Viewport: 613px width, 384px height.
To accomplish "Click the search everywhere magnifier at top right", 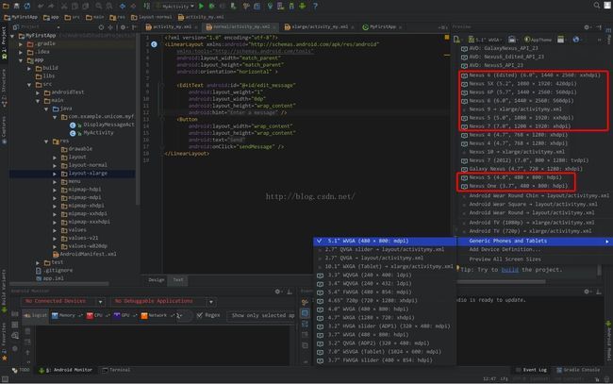I will point(597,5).
